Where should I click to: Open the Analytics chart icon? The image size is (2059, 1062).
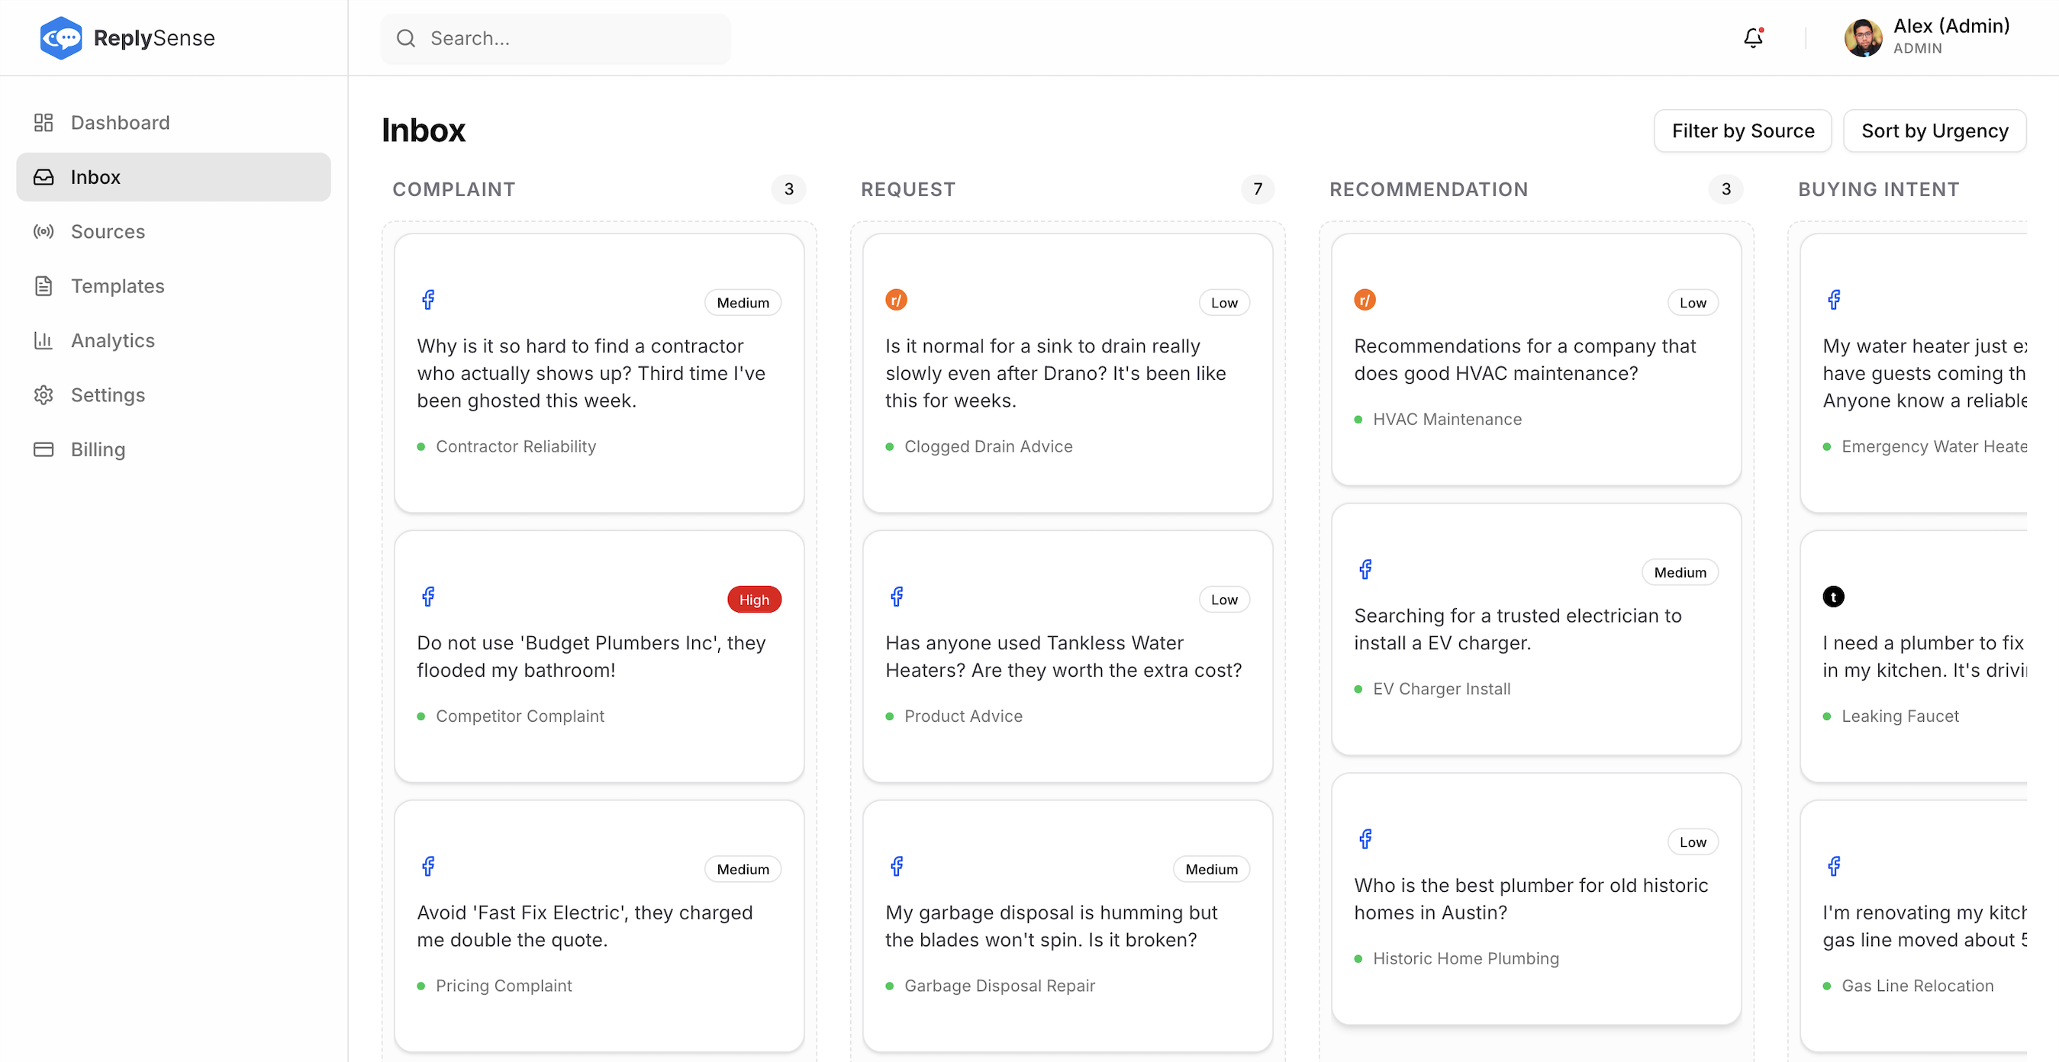coord(43,340)
